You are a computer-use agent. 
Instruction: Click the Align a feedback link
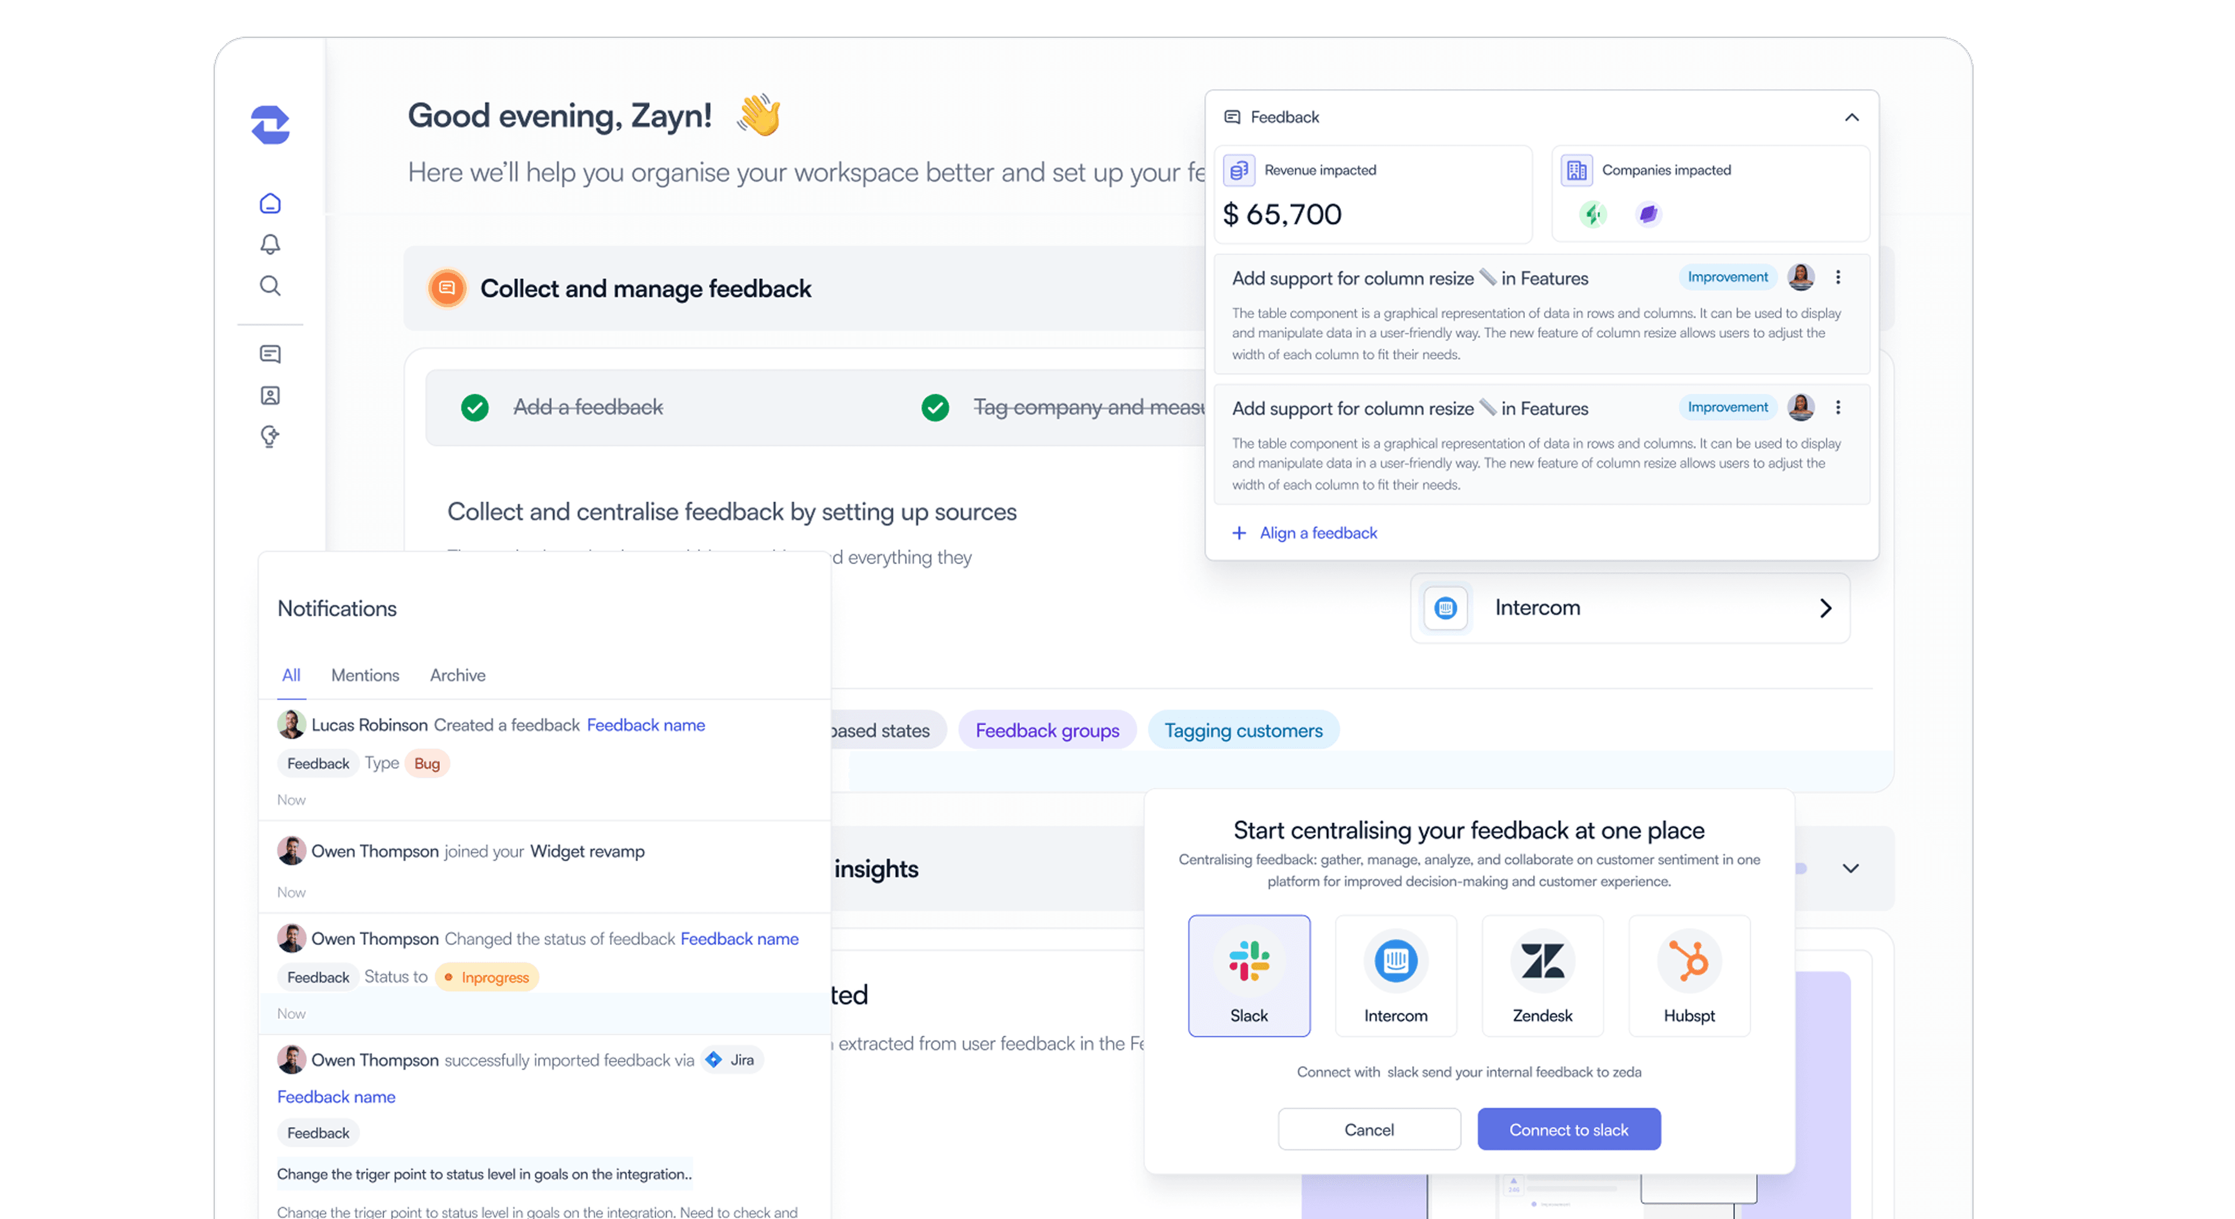click(1318, 533)
